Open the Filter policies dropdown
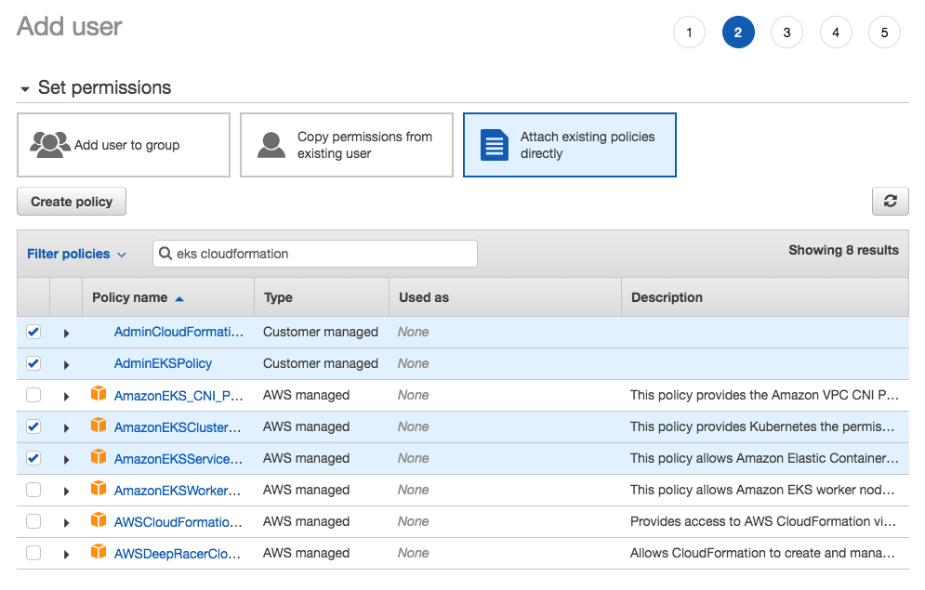Image resolution: width=925 pixels, height=590 pixels. (x=76, y=254)
